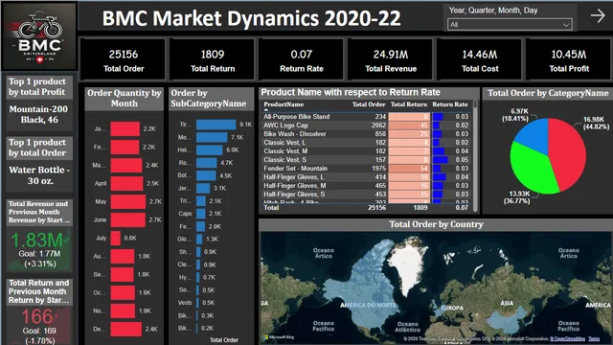613x345 pixels.
Task: Click the Total Order card showing 25156
Action: click(x=124, y=59)
